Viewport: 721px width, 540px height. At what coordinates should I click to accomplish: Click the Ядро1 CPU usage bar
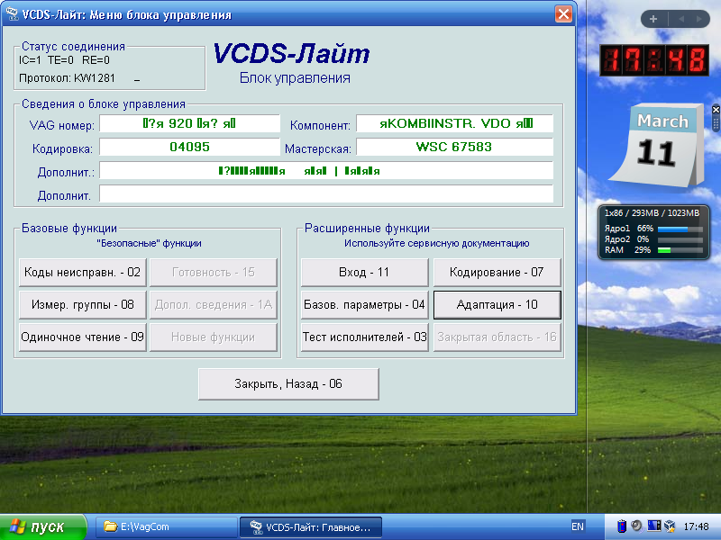pos(680,229)
